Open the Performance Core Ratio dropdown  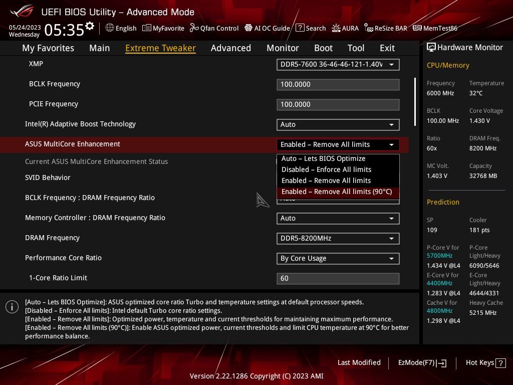[x=338, y=258]
